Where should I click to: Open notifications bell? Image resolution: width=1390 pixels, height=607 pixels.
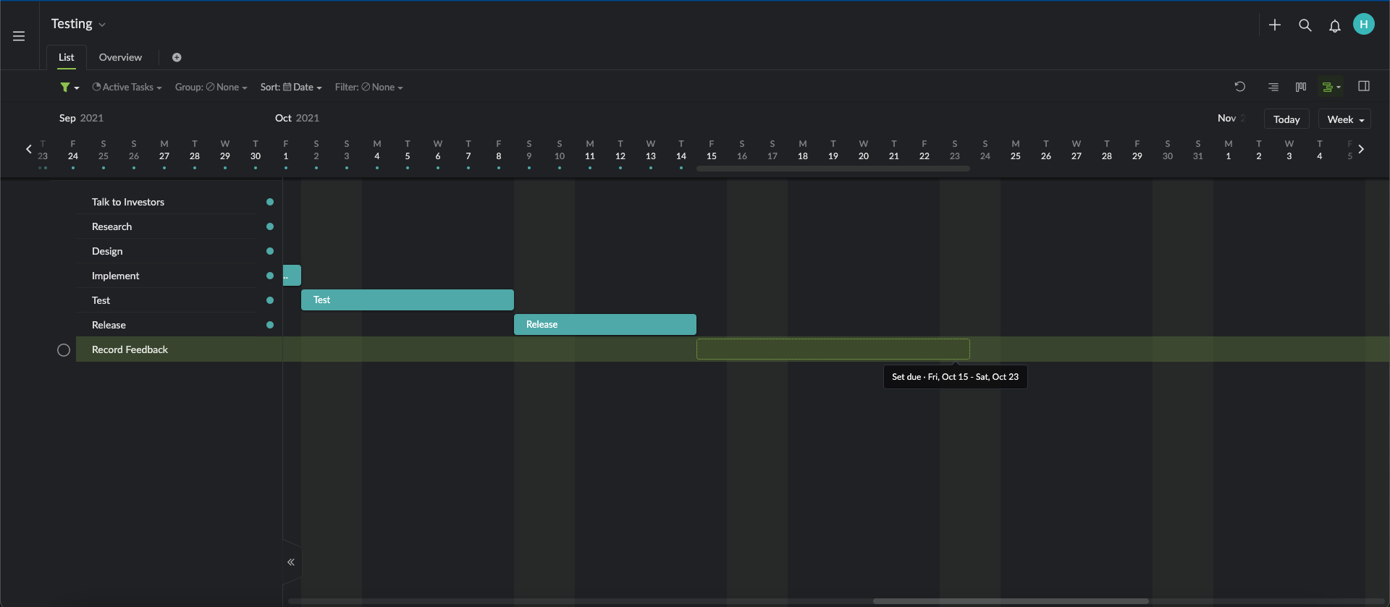pos(1335,26)
